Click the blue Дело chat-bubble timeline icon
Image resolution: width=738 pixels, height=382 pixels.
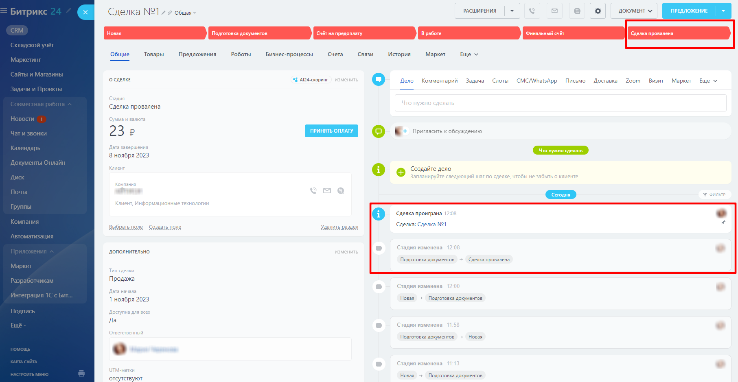[379, 79]
